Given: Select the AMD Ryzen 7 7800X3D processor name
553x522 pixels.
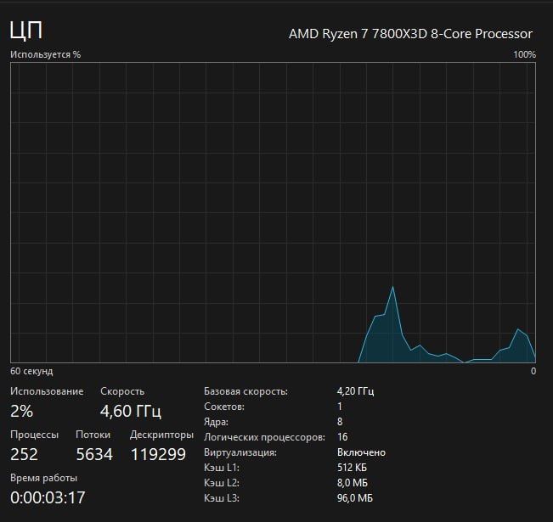Looking at the screenshot, I should pyautogui.click(x=410, y=34).
